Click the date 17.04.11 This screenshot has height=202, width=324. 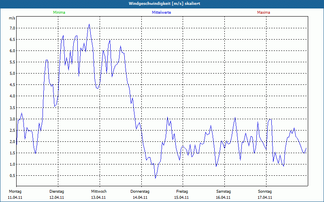click(x=265, y=198)
